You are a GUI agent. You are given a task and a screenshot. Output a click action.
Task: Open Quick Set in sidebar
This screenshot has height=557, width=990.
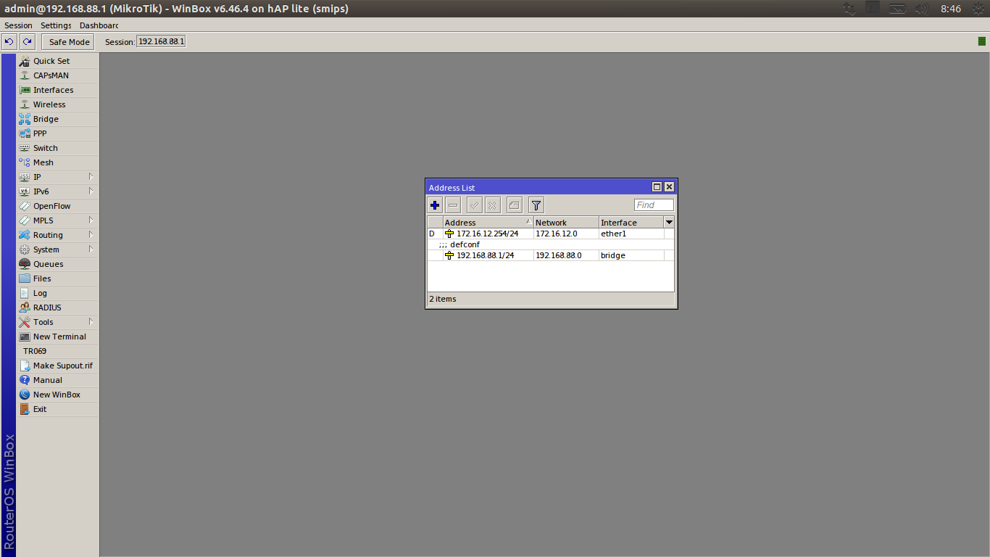[x=57, y=61]
